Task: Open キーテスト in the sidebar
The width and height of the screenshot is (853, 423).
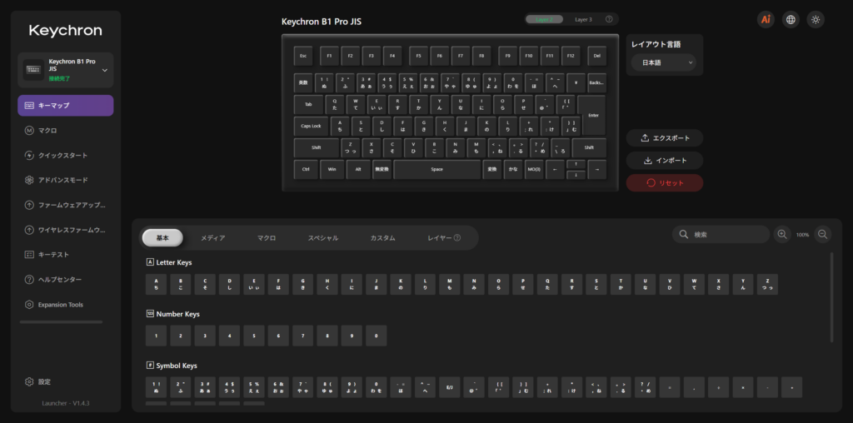Action: 65,255
